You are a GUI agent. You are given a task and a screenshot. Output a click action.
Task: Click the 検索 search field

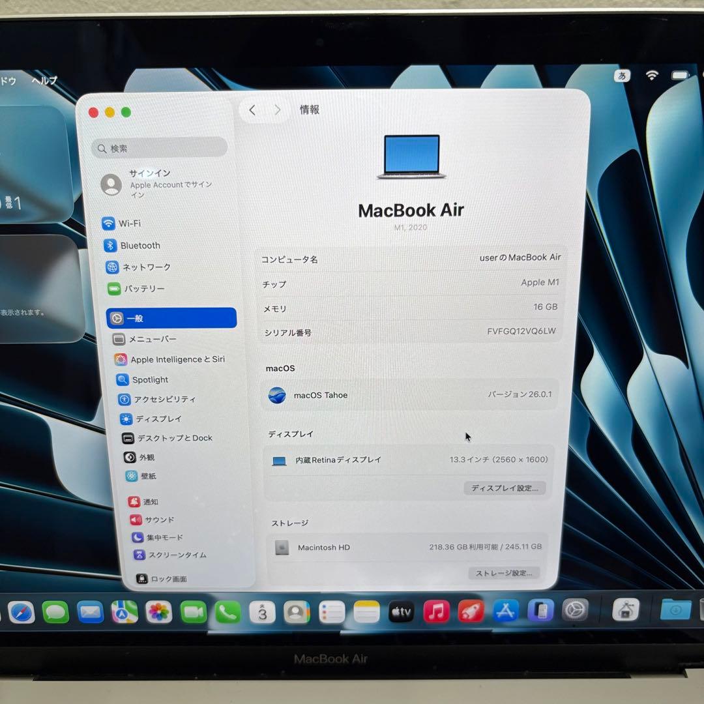click(159, 148)
